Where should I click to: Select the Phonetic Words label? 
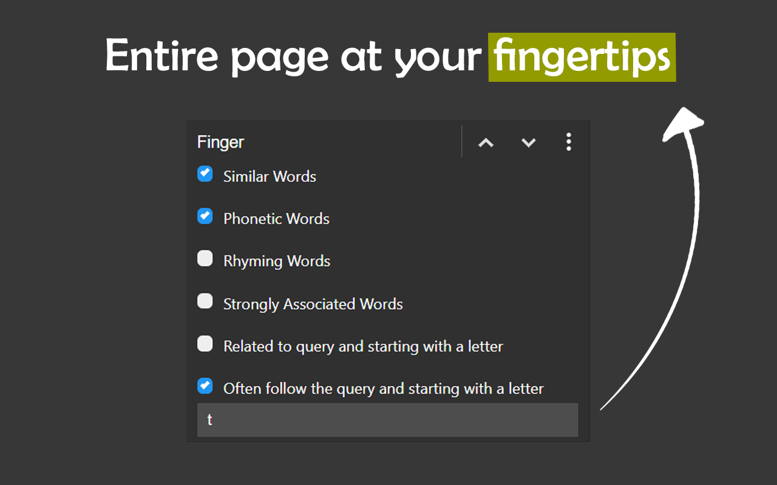pyautogui.click(x=276, y=219)
